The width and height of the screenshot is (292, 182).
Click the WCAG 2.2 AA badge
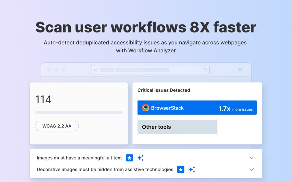point(57,126)
